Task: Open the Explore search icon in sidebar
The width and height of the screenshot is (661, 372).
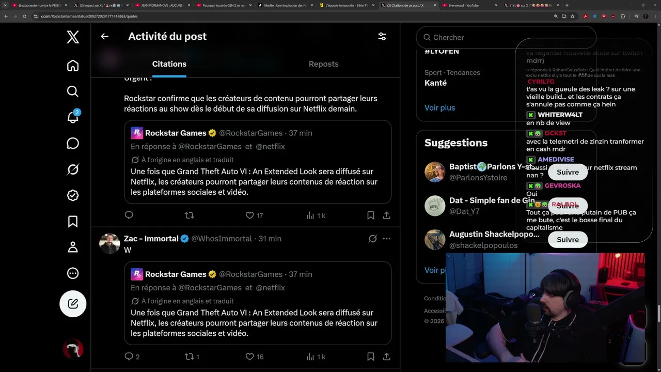Action: pos(73,91)
